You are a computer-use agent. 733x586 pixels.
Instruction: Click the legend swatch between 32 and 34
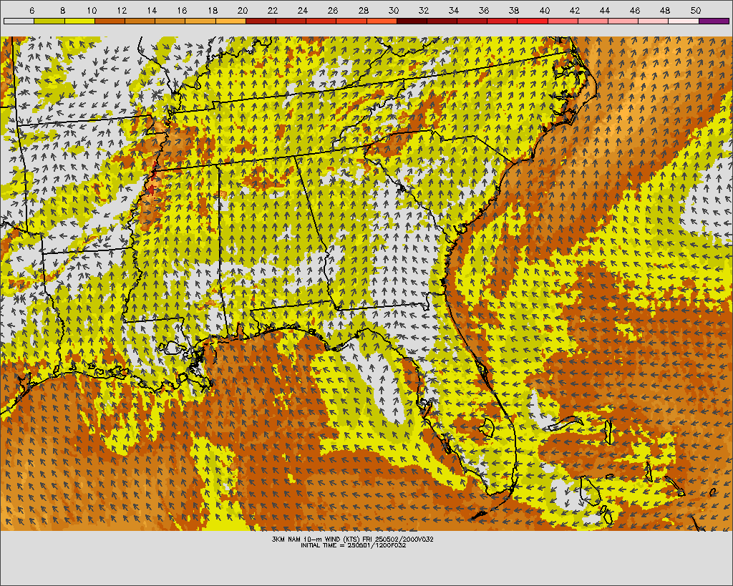click(x=442, y=21)
